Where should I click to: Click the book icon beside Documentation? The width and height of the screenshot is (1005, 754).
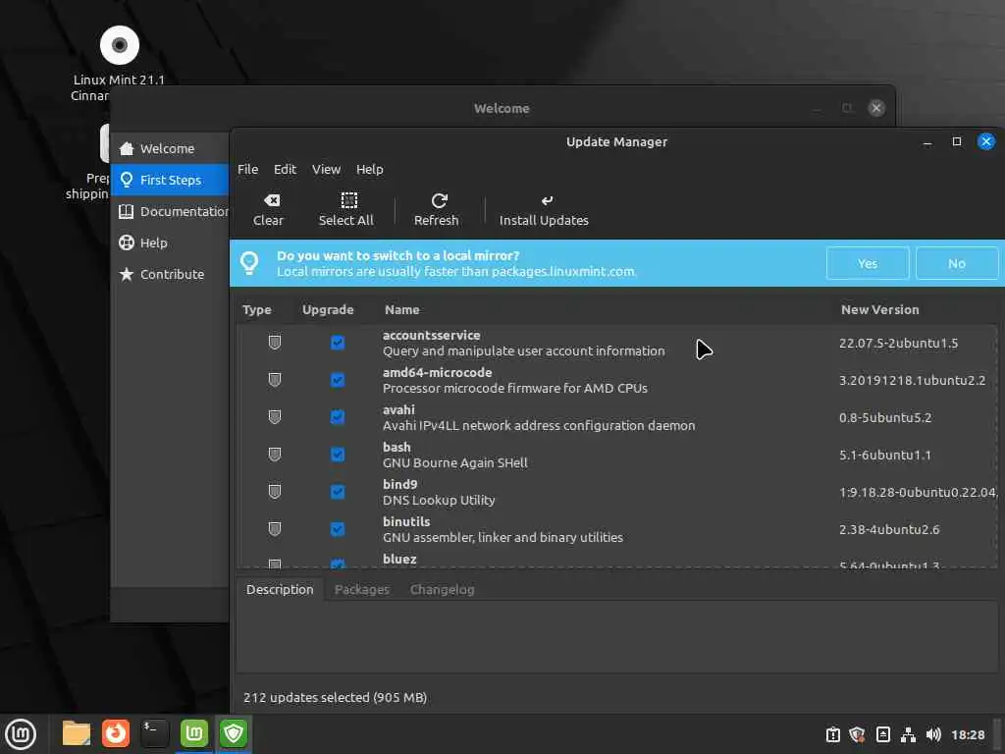[x=127, y=211]
